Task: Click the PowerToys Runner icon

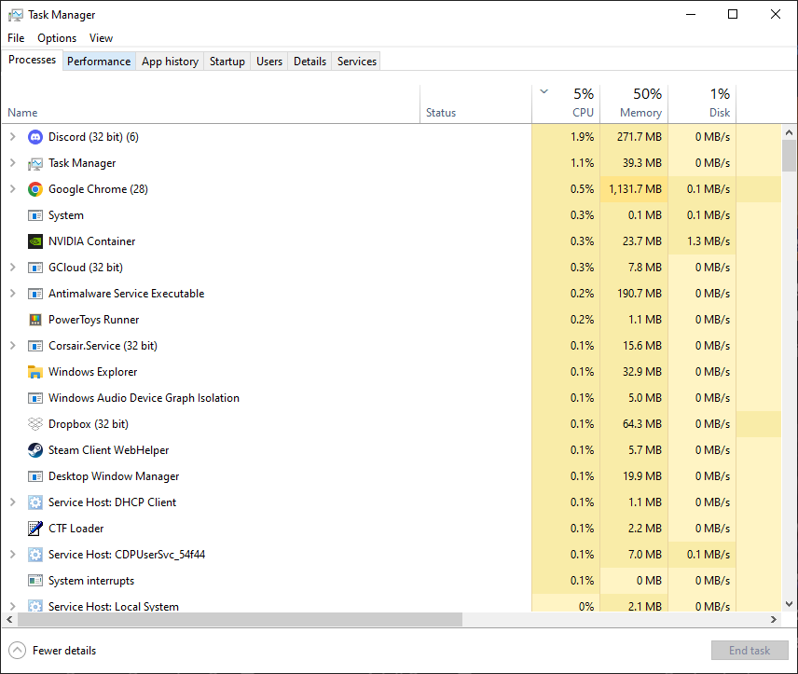Action: coord(35,320)
